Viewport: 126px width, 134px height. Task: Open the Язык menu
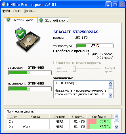click(17, 11)
